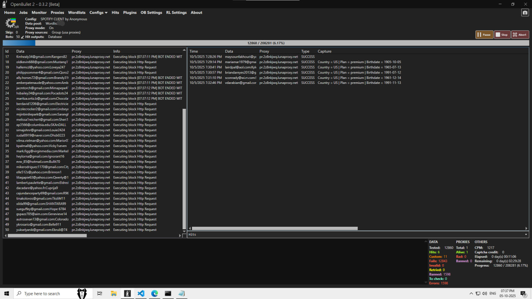This screenshot has width=532, height=299.
Task: Click the volume icon in system tray
Action: point(485,294)
